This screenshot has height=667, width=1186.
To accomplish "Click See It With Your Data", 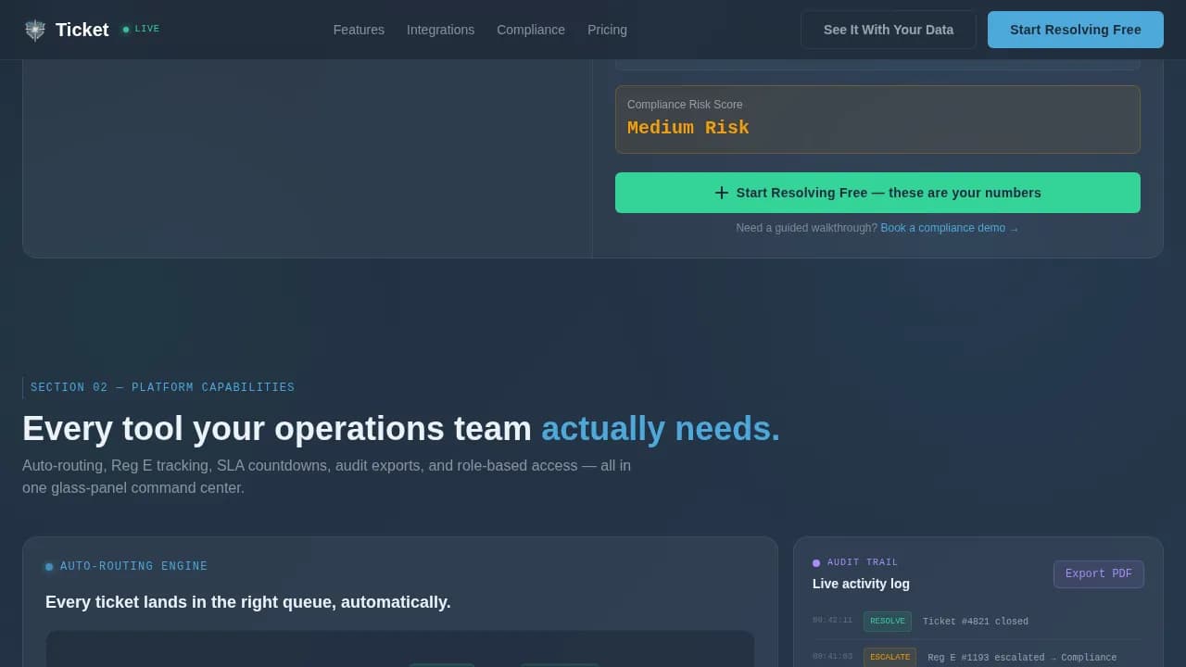I will (x=889, y=30).
